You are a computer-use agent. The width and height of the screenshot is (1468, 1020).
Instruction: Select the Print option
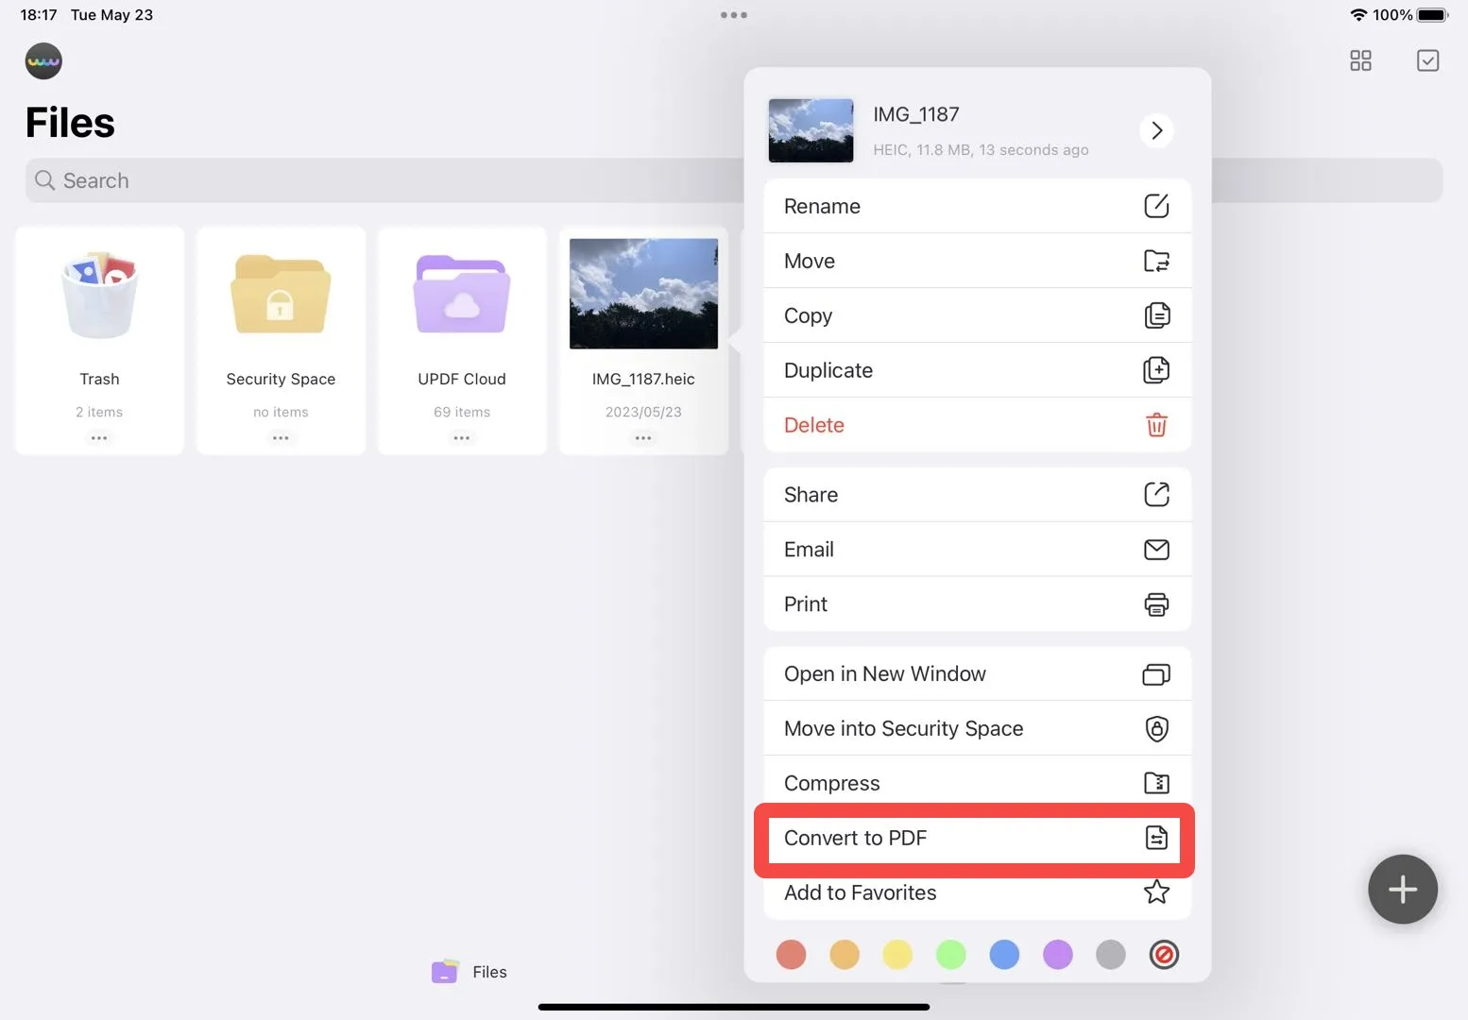tap(977, 604)
